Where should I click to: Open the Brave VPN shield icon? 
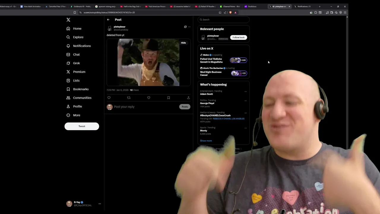click(x=341, y=12)
